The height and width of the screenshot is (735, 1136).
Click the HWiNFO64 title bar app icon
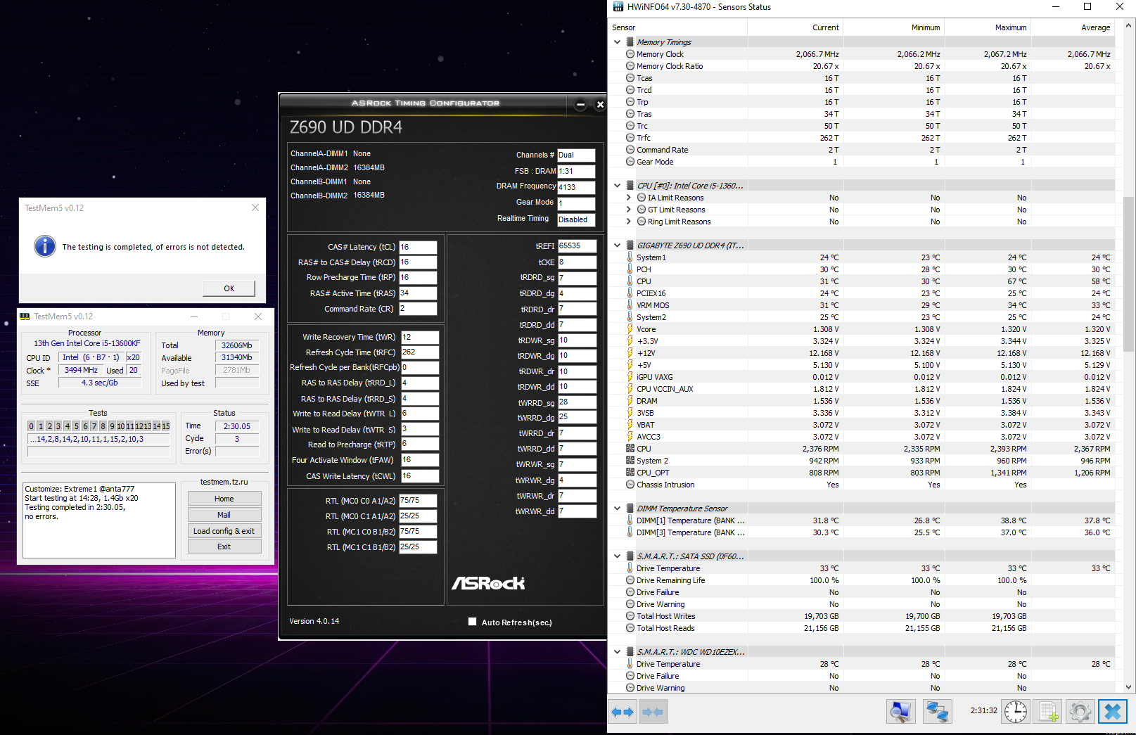tap(618, 7)
